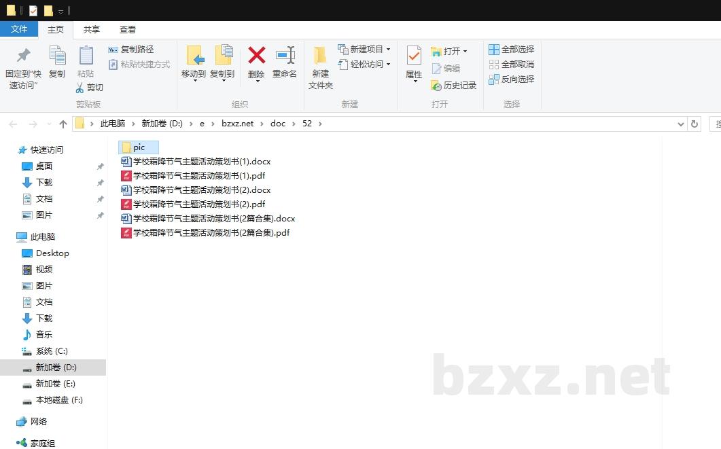721x449 pixels.
Task: Click the Delete red X icon
Action: 256,55
